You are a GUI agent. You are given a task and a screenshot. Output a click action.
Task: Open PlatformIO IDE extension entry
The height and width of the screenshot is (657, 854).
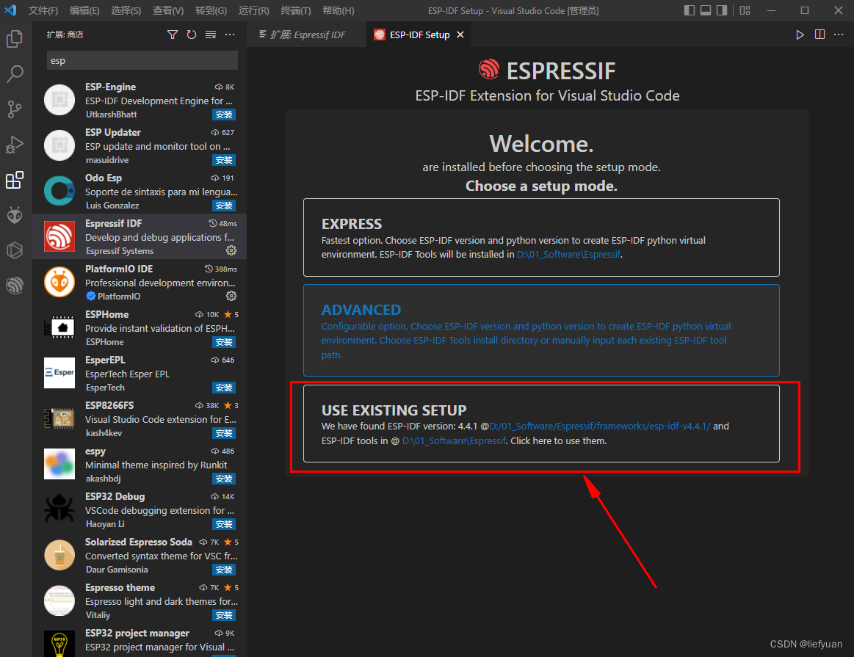140,282
